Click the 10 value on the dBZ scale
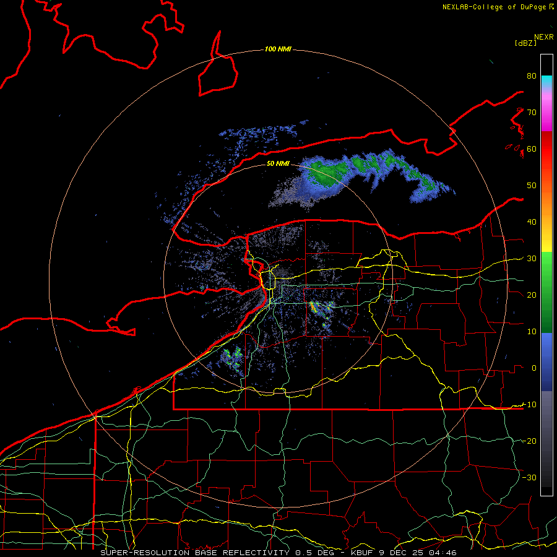 pyautogui.click(x=532, y=332)
